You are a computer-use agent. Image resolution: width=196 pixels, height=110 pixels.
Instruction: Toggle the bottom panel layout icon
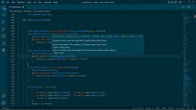[172, 2]
